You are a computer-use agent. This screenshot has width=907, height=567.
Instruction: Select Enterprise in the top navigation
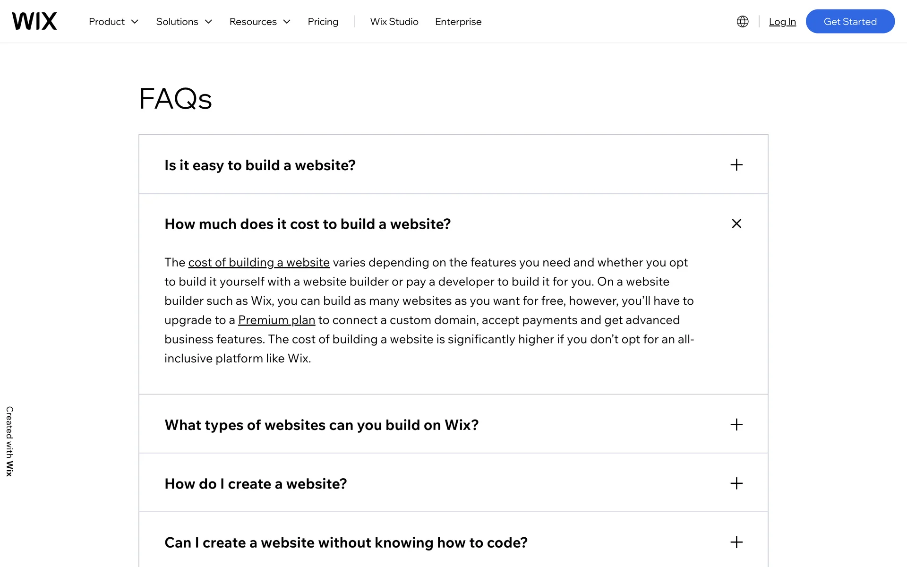coord(458,22)
